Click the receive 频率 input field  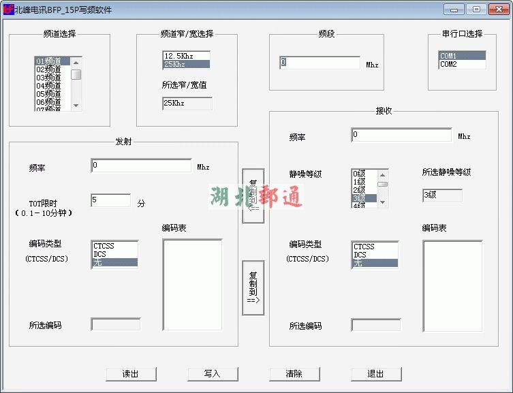(401, 135)
